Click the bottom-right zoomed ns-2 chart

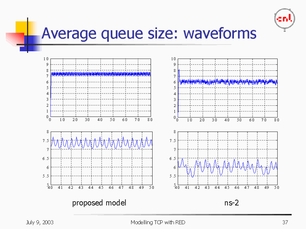pos(227,158)
